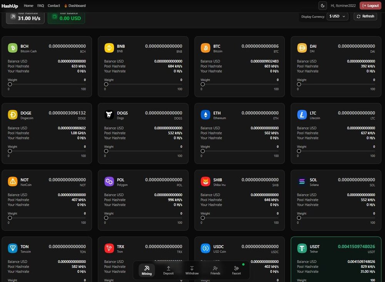
Task: Open the Contact nav link
Action: pos(54,6)
